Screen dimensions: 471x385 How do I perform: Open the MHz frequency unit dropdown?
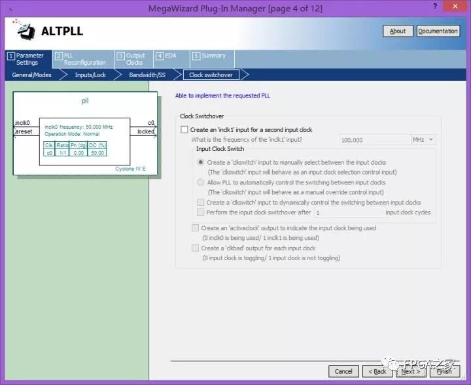(423, 140)
